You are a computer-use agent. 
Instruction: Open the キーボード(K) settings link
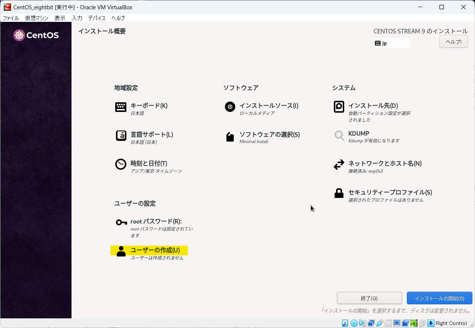[149, 106]
